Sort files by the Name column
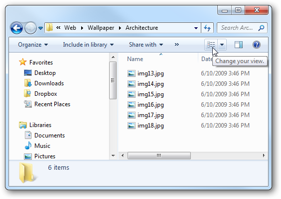Image resolution: width=281 pixels, height=199 pixels. point(135,59)
